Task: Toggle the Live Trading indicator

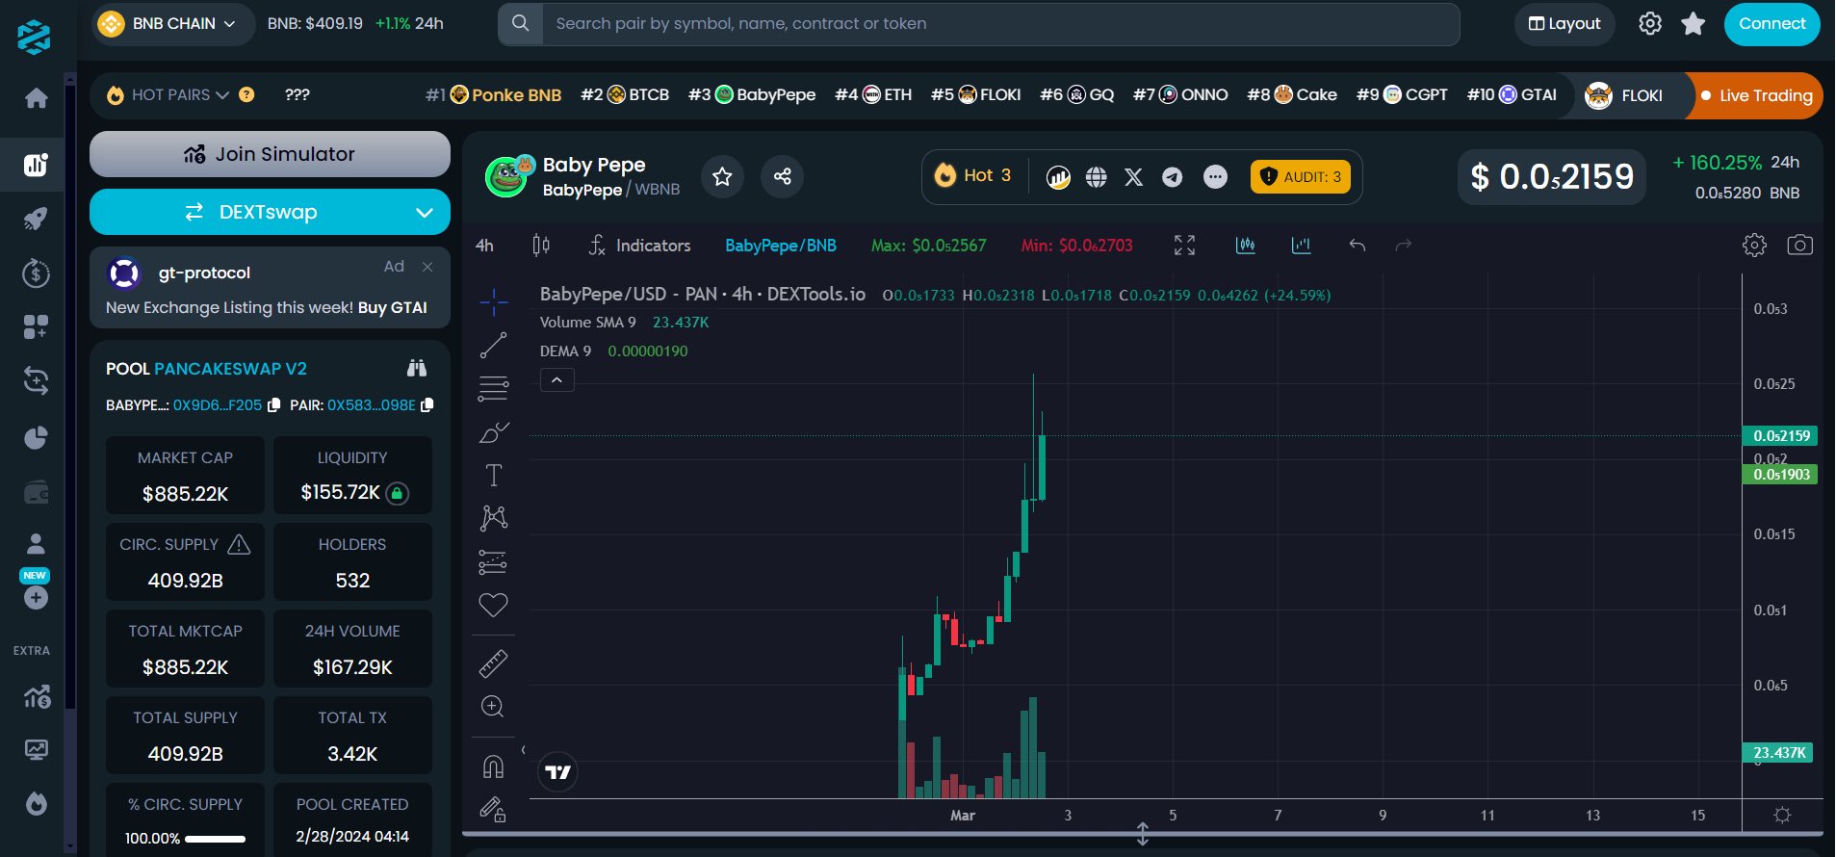Action: 1757,95
